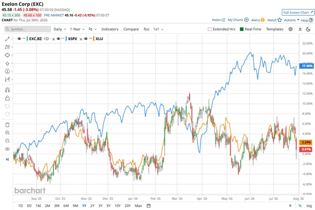Pick the price measure tool
Image resolution: width=315 pixels, height=210 pixels.
click(x=7, y=79)
